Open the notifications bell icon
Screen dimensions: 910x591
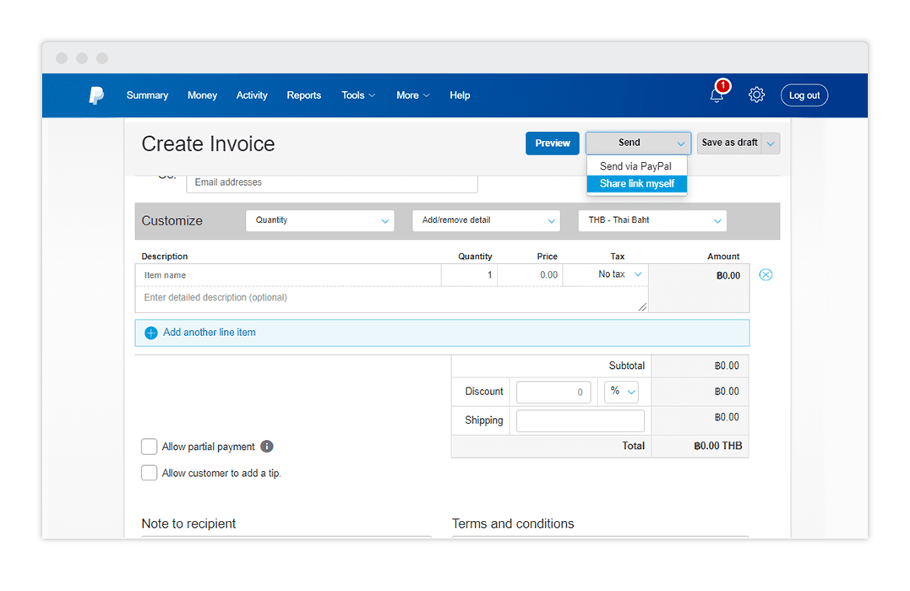click(x=717, y=95)
